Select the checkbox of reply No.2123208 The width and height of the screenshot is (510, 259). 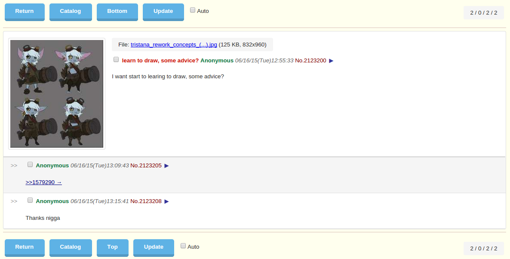point(30,200)
